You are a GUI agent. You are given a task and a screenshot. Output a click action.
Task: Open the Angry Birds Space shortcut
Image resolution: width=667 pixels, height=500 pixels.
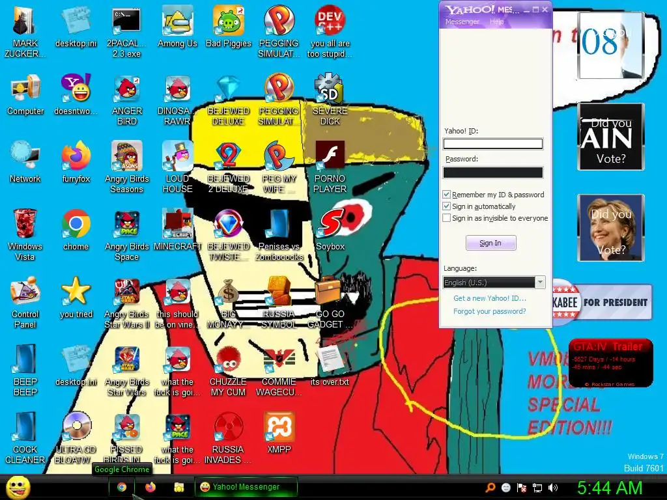pos(127,234)
